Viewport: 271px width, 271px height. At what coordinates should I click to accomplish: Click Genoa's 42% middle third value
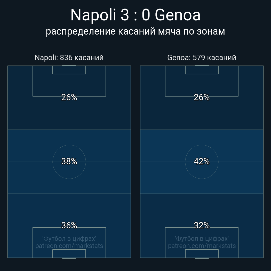[202, 161]
